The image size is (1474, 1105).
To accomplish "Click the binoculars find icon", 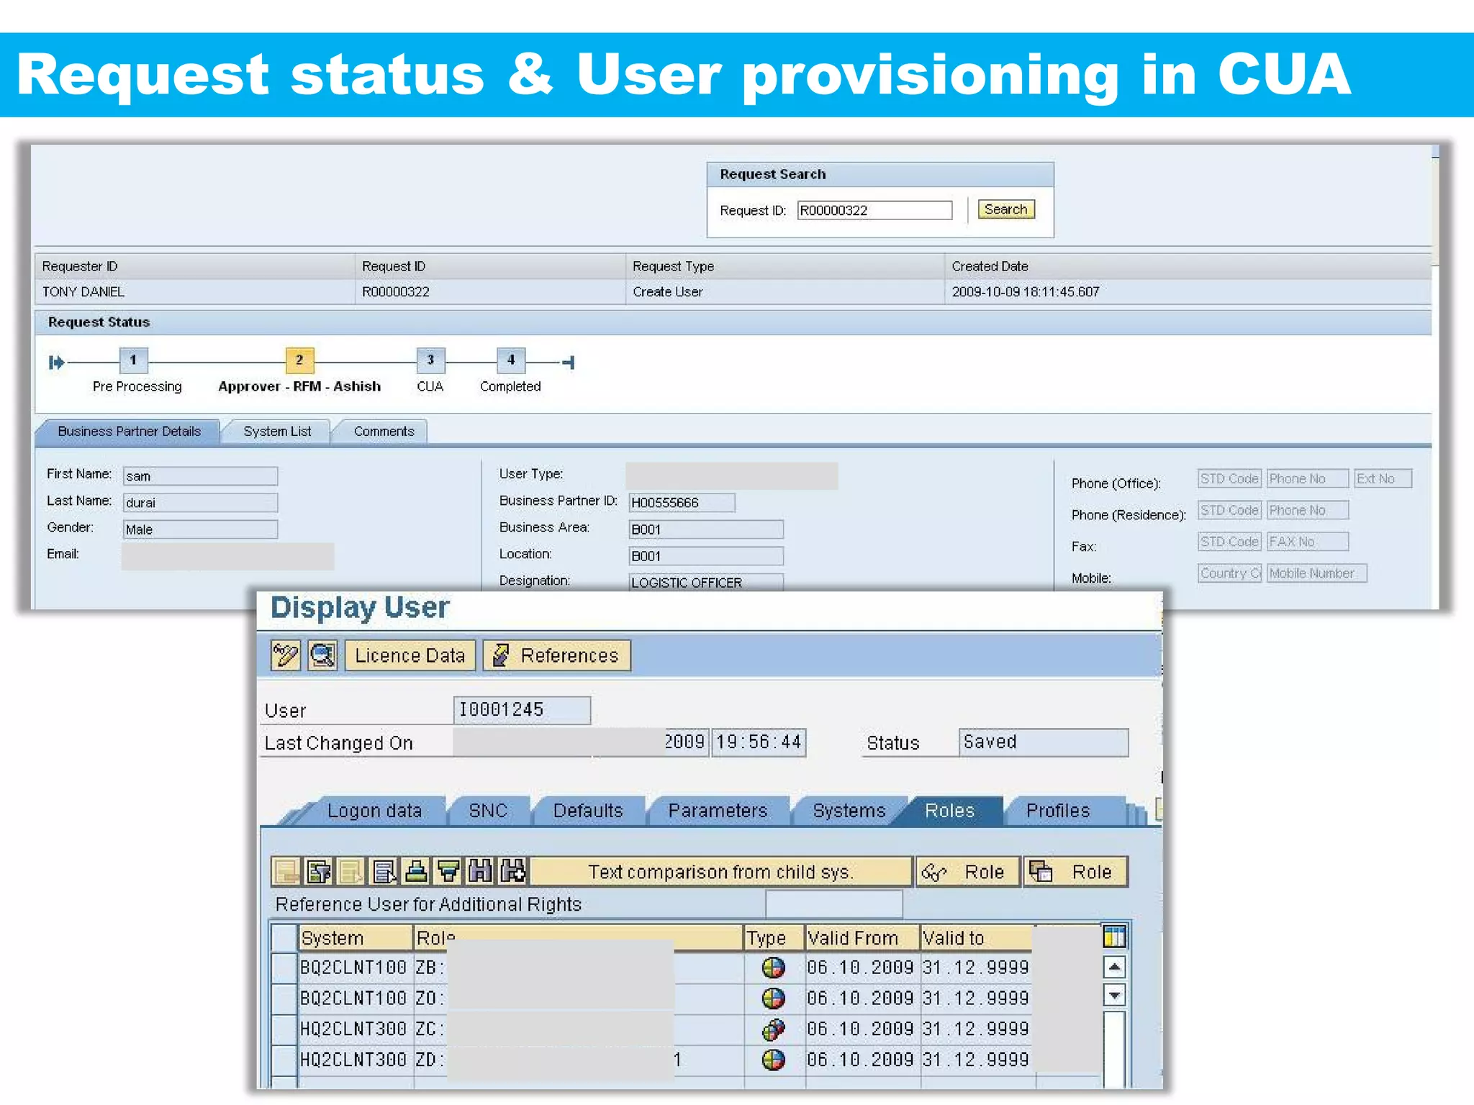I will (x=480, y=871).
